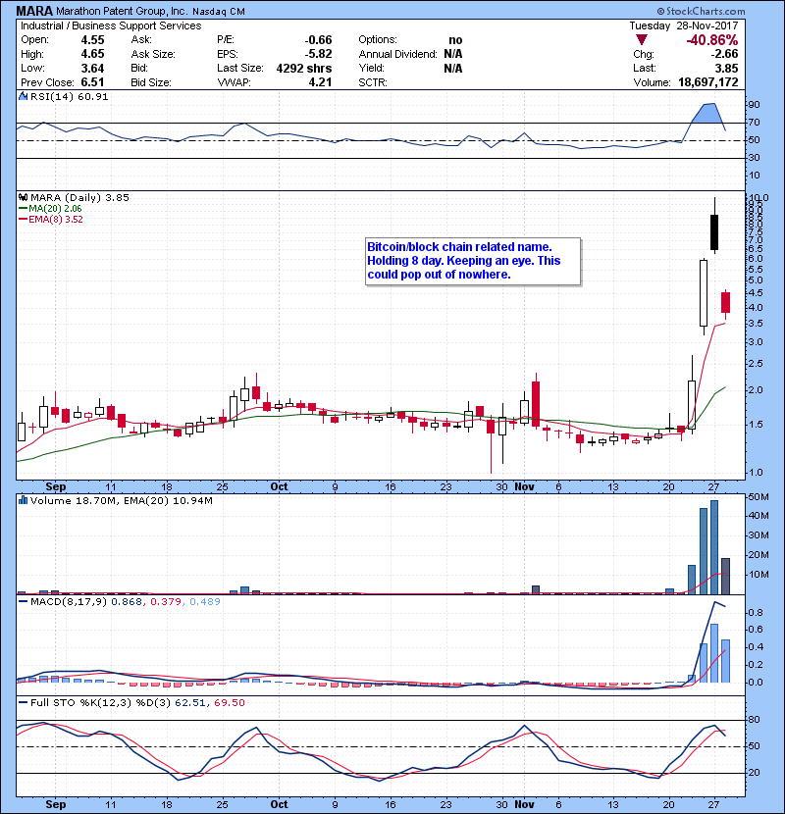Click the volume bars icon beside Volume 18.70M
Image resolution: width=785 pixels, height=814 pixels.
coord(23,500)
